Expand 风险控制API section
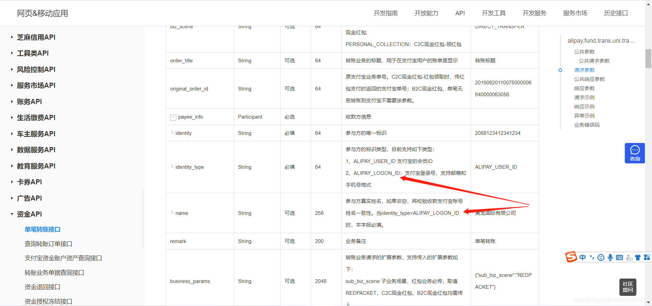 [x=36, y=69]
